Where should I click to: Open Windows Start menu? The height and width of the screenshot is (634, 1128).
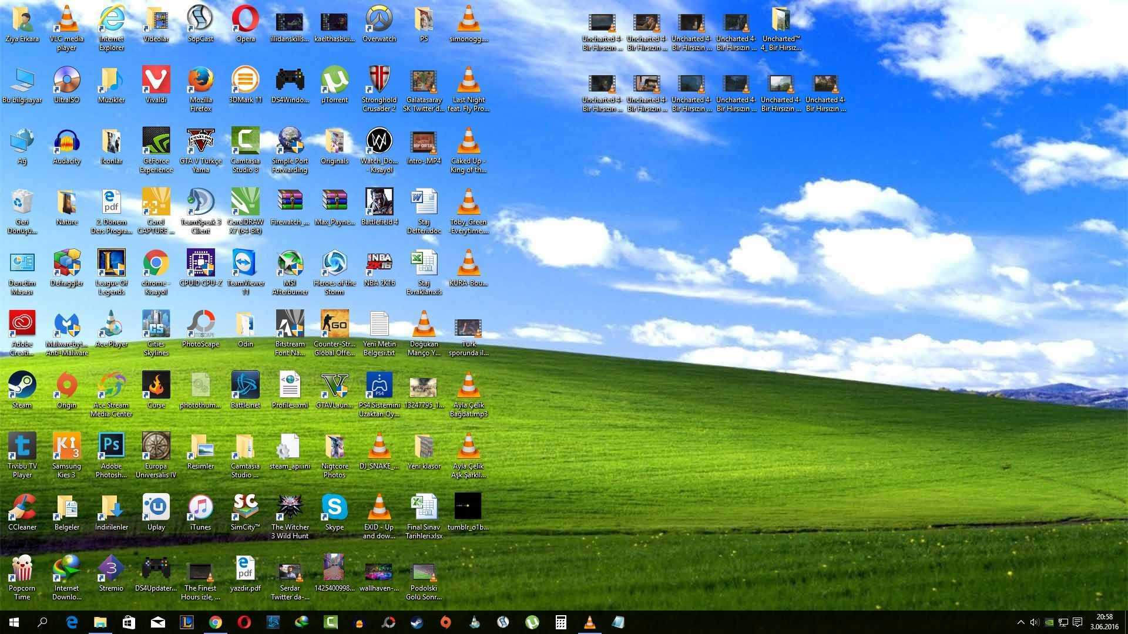tap(13, 622)
